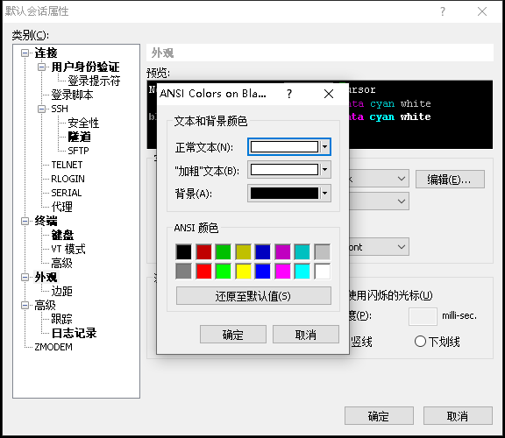The height and width of the screenshot is (438, 505).
Task: Select SERIAL in the category tree
Action: pos(67,193)
